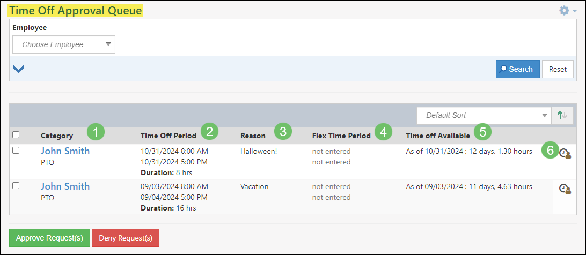
Task: Click the Reset button
Action: [558, 69]
